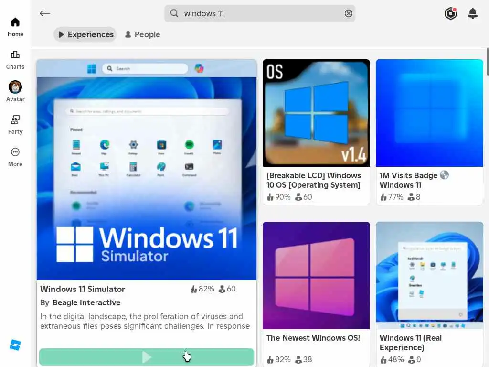This screenshot has width=489, height=367.
Task: Click the 82% rating on Windows 11 Simulator
Action: 202,289
